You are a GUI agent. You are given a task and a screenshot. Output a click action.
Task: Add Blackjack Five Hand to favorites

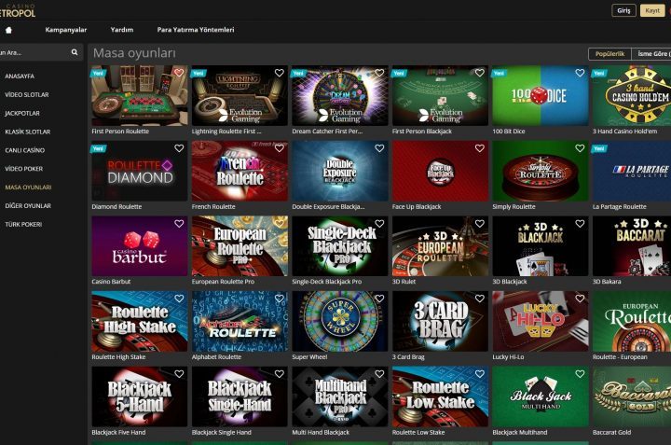[179, 374]
